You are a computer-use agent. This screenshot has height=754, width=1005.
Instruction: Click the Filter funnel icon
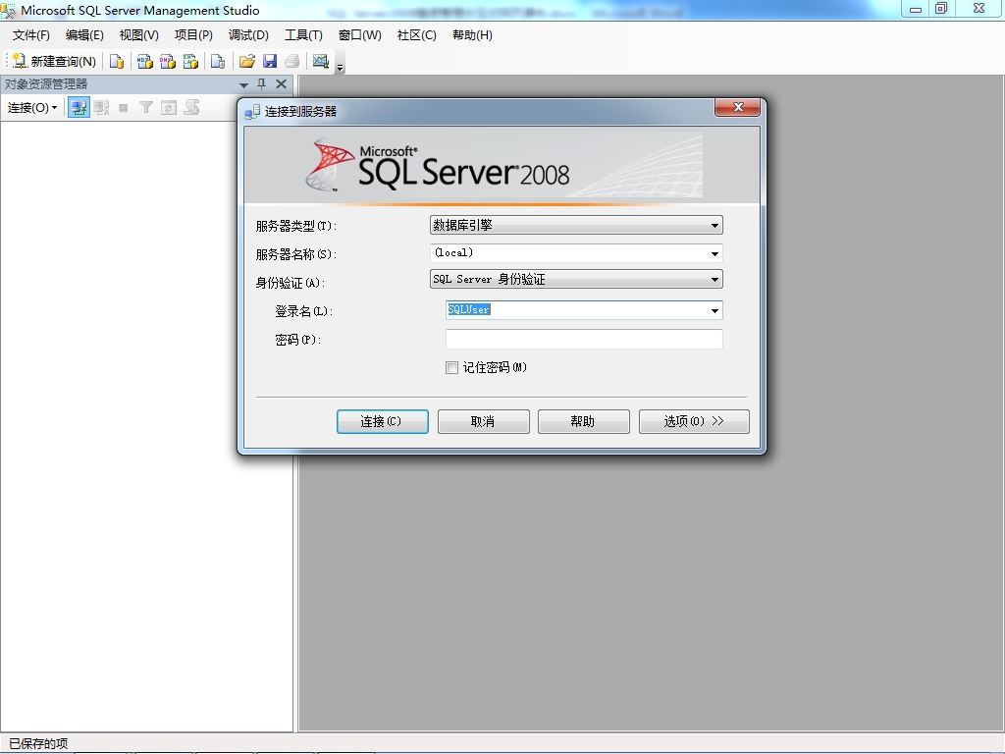point(146,108)
